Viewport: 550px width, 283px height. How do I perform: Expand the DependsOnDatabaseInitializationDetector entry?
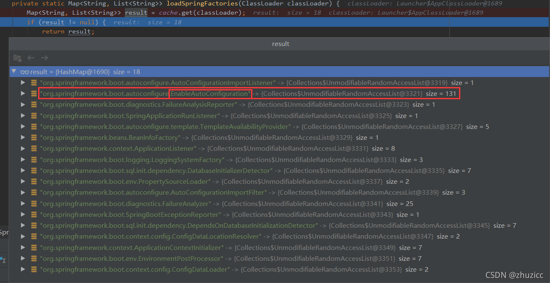(23, 225)
